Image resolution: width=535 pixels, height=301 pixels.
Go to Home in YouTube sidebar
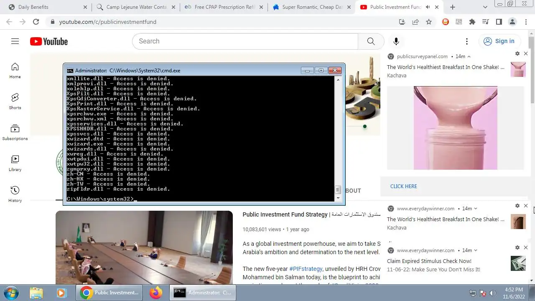click(15, 70)
